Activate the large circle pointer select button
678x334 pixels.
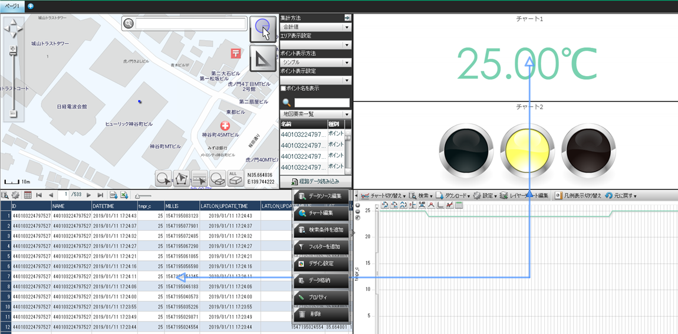[x=263, y=30]
